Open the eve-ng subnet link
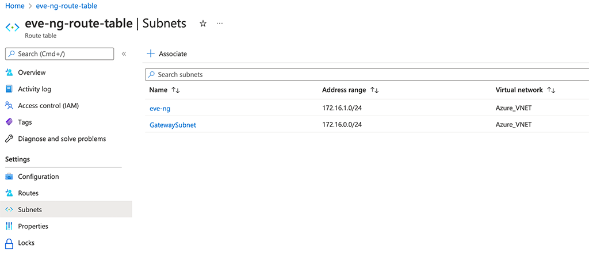This screenshot has height=257, width=589. (x=160, y=109)
